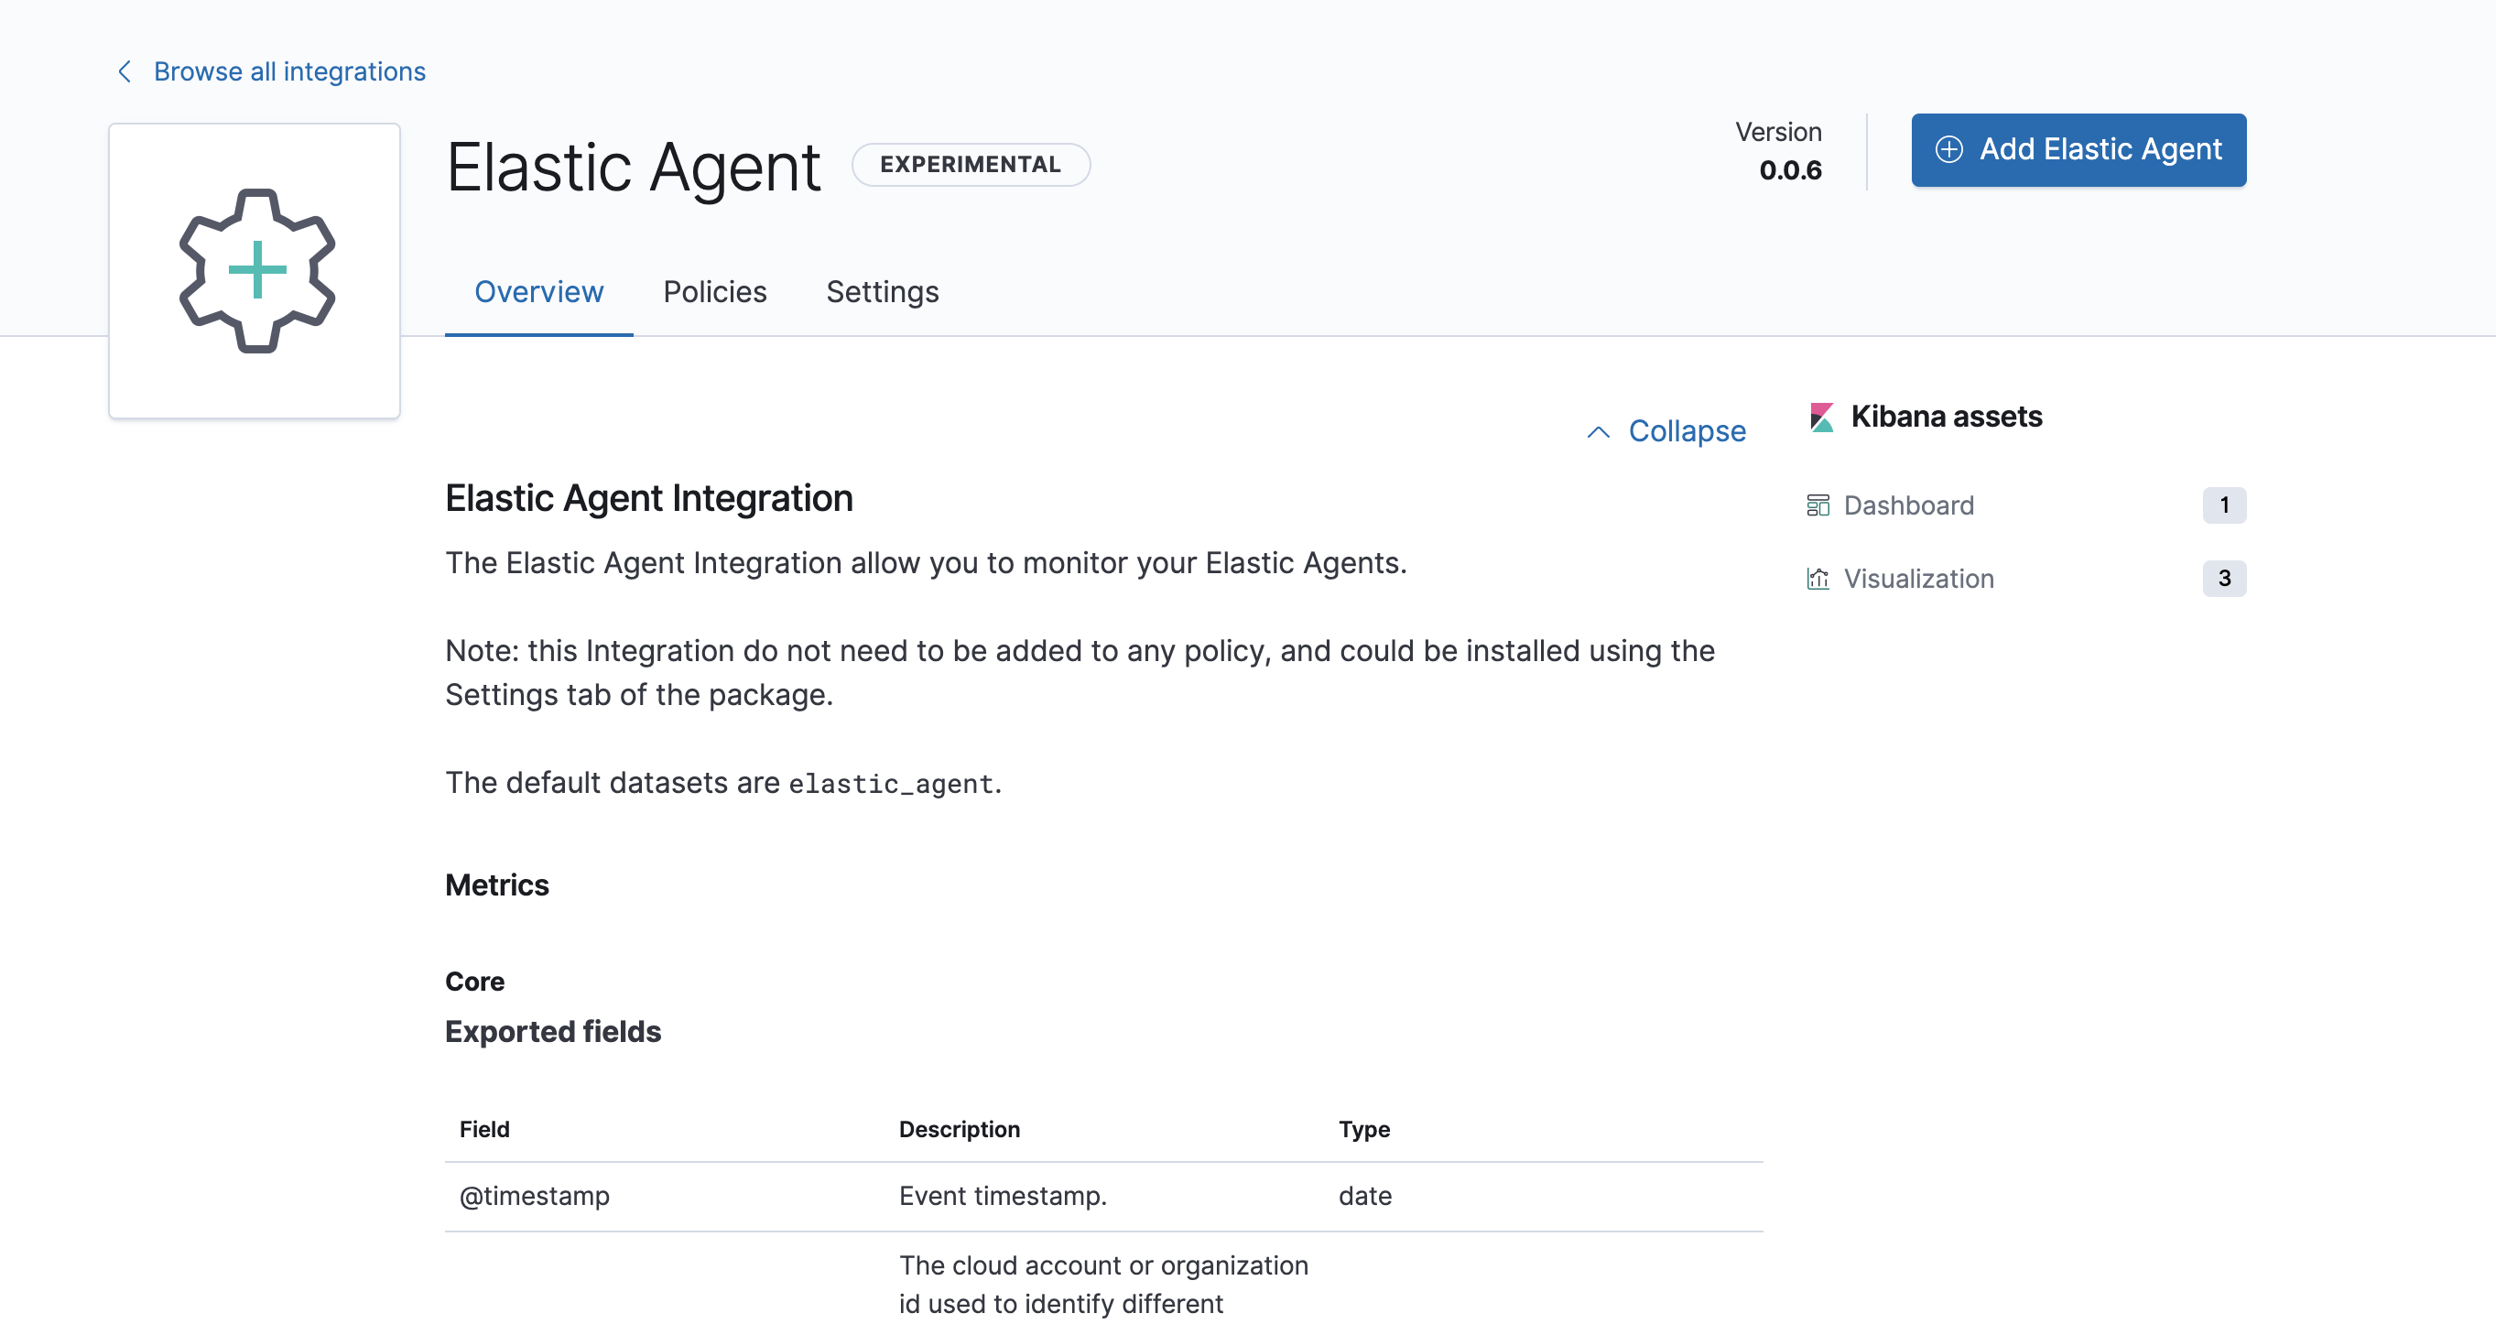Click the Dashboard asset icon

[1817, 505]
